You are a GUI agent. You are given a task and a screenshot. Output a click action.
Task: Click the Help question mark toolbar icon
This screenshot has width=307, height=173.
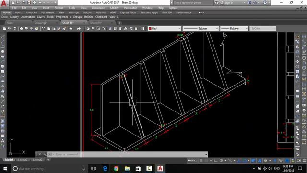point(143,29)
